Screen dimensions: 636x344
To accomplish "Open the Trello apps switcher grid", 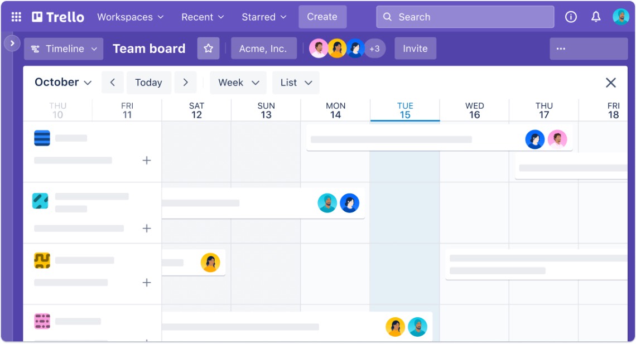I will (x=16, y=17).
